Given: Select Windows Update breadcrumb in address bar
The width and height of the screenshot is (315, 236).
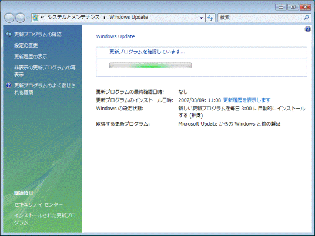Looking at the screenshot, I should (129, 17).
